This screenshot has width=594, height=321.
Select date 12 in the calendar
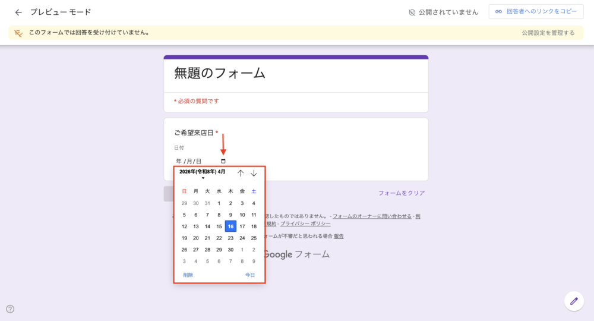tap(184, 226)
